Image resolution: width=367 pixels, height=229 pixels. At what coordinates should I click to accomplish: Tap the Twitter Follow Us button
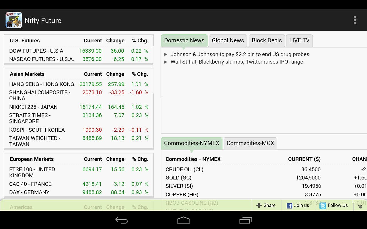click(333, 205)
